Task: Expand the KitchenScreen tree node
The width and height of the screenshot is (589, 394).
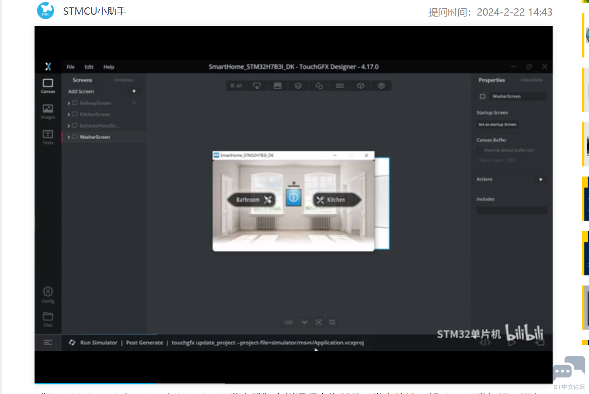Action: (x=69, y=114)
